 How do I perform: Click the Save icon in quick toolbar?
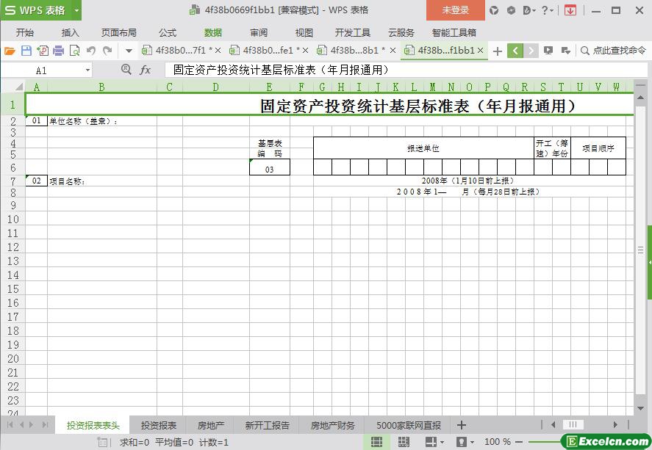26,51
